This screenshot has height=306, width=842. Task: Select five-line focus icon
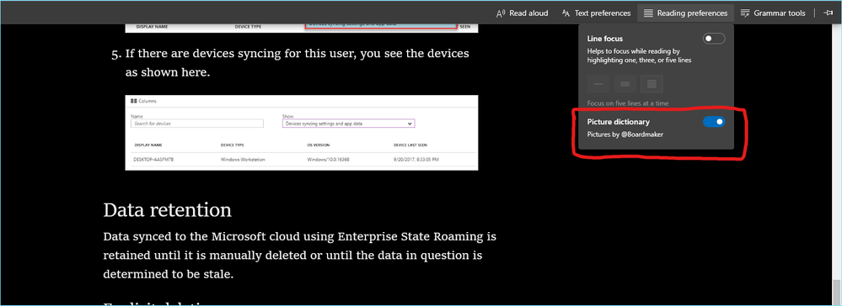pyautogui.click(x=652, y=84)
